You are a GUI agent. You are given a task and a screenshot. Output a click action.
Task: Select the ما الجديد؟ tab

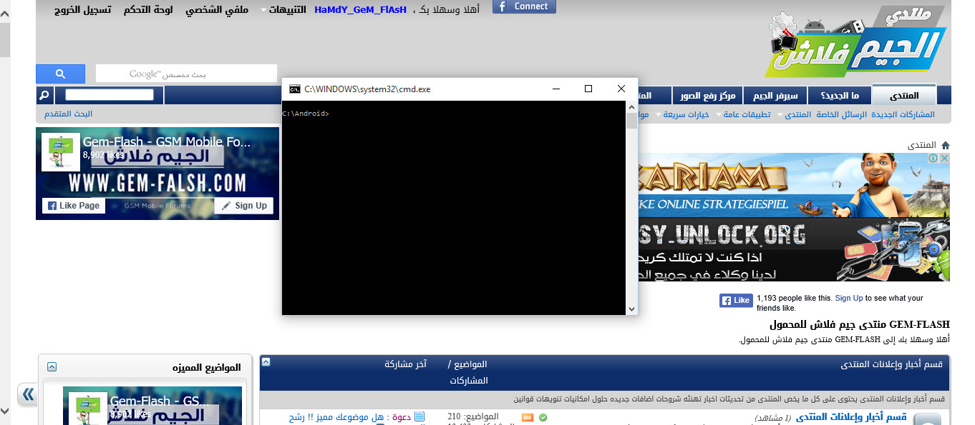839,96
